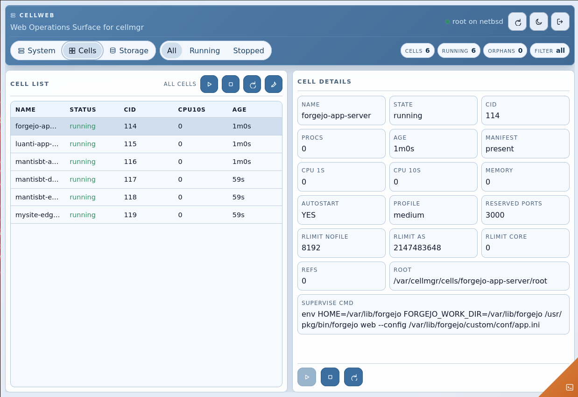Select the Cells tab
Screen dimensions: 578x397
click(x=83, y=50)
